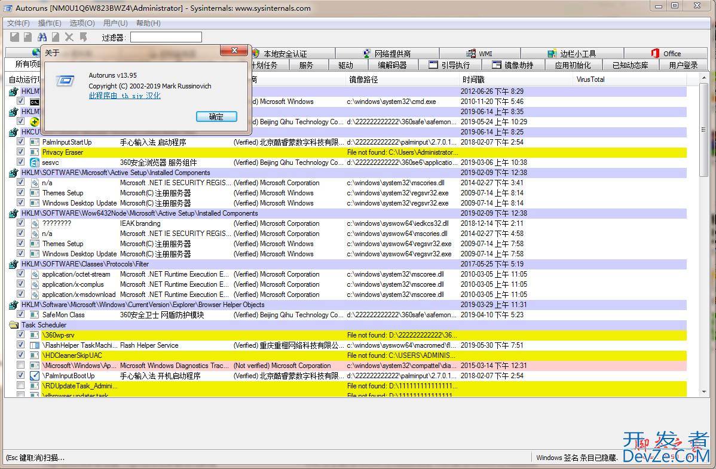
Task: Click the 边栏小工具 gadget tab icon
Action: (552, 53)
